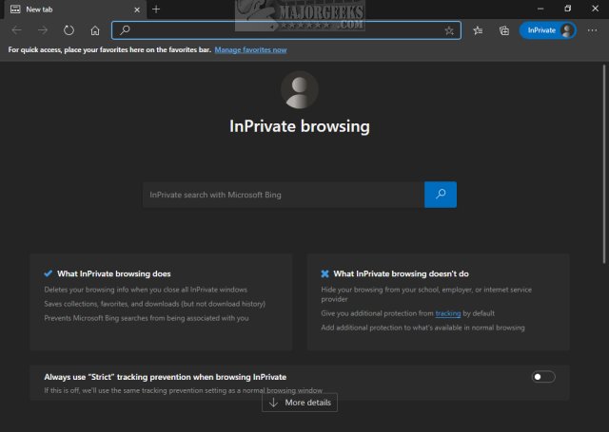Go forward with the forward arrow

[x=43, y=30]
